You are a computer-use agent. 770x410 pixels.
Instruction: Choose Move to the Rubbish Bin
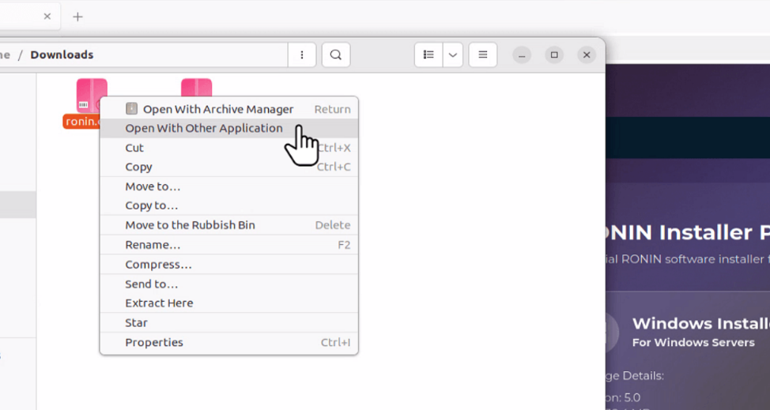190,225
